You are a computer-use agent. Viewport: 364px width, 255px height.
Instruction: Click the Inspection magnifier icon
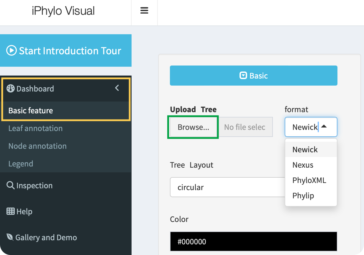[x=11, y=185]
